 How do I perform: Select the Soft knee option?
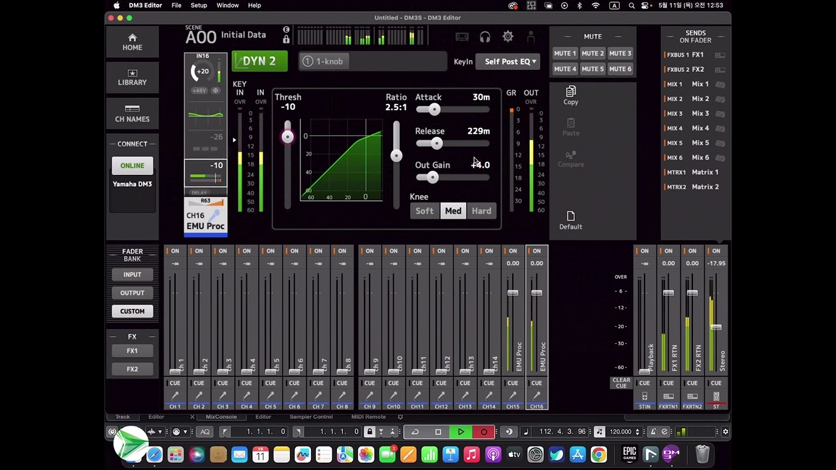[x=425, y=211]
